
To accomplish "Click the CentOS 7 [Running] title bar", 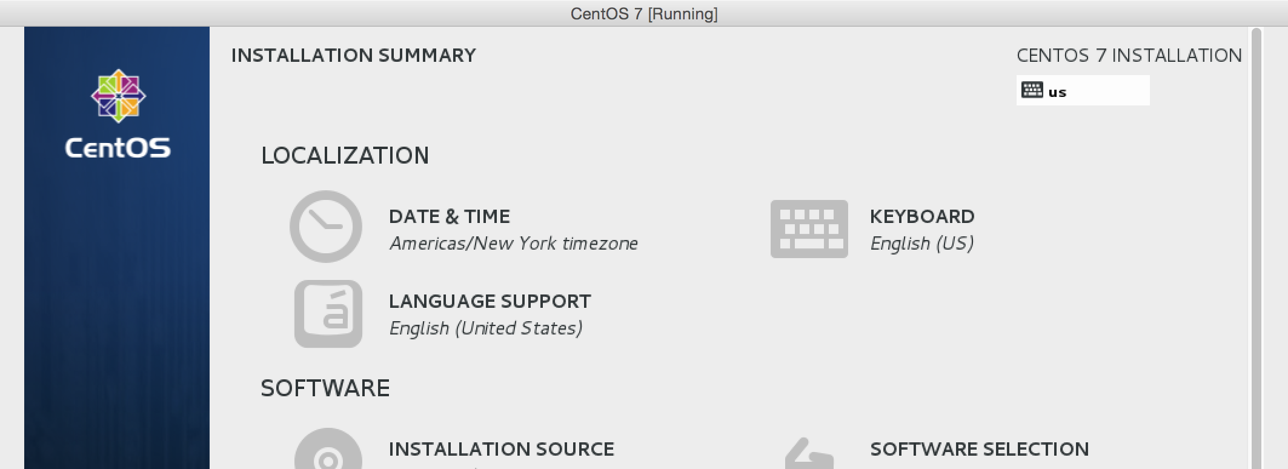I will [x=644, y=13].
